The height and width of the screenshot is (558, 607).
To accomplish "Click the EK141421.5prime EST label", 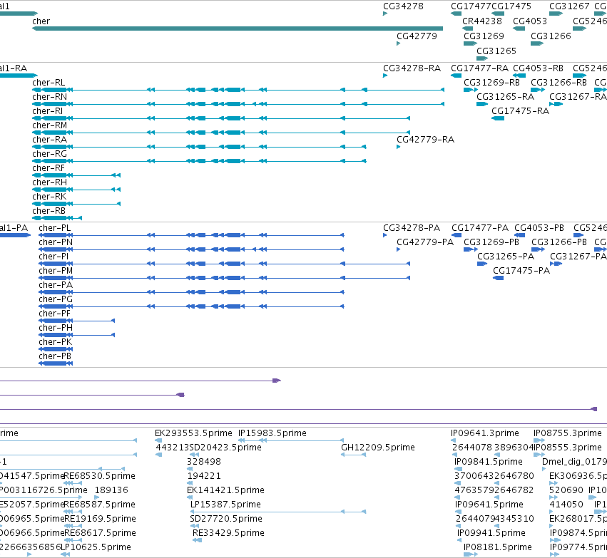I will (225, 490).
